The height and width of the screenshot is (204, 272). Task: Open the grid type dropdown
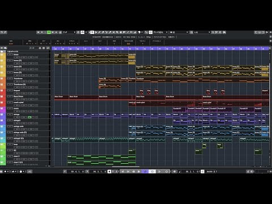tap(179, 32)
